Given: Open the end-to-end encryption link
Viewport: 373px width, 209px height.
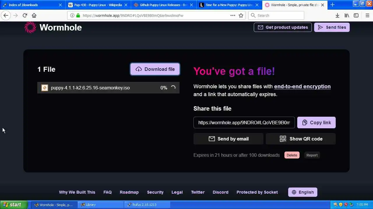Looking at the screenshot, I should [302, 87].
